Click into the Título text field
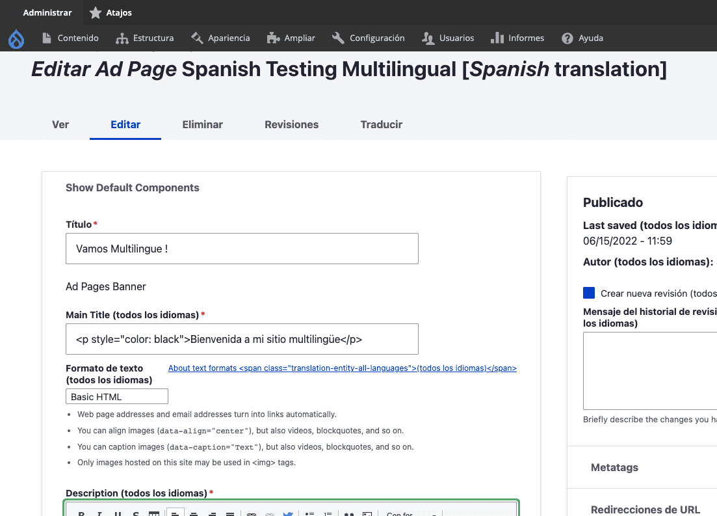The width and height of the screenshot is (717, 516). (x=242, y=249)
